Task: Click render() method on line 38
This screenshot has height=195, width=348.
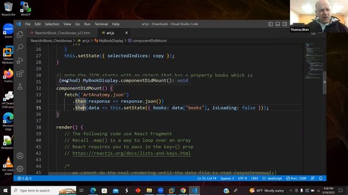Action: click(x=67, y=127)
